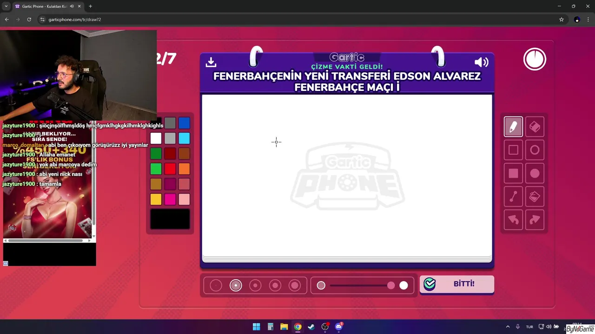595x334 pixels.
Task: Click the solid white dot at the opacity slider's right end
Action: pos(403,286)
